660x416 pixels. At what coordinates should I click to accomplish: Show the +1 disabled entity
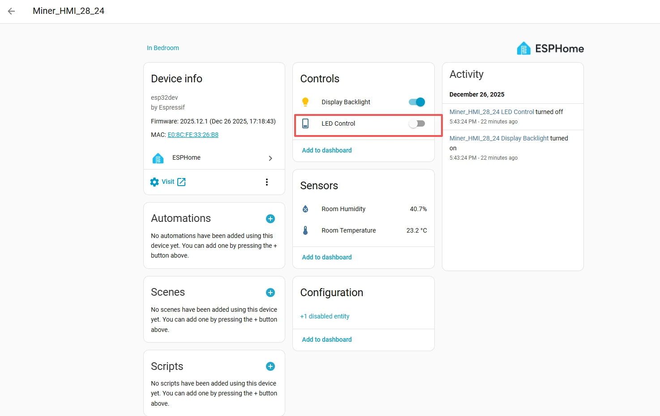point(325,316)
